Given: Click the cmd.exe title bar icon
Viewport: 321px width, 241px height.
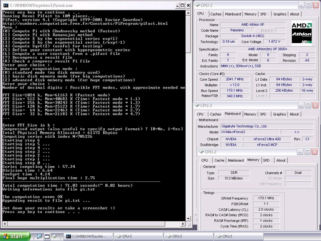Looking at the screenshot, I should click(x=6, y=5).
